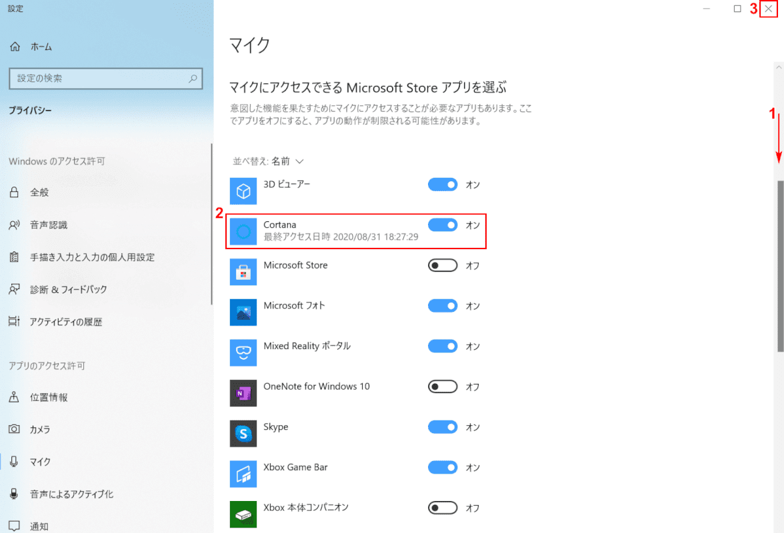This screenshot has height=533, width=784.
Task: Click Cortana last access time text
Action: pos(341,237)
